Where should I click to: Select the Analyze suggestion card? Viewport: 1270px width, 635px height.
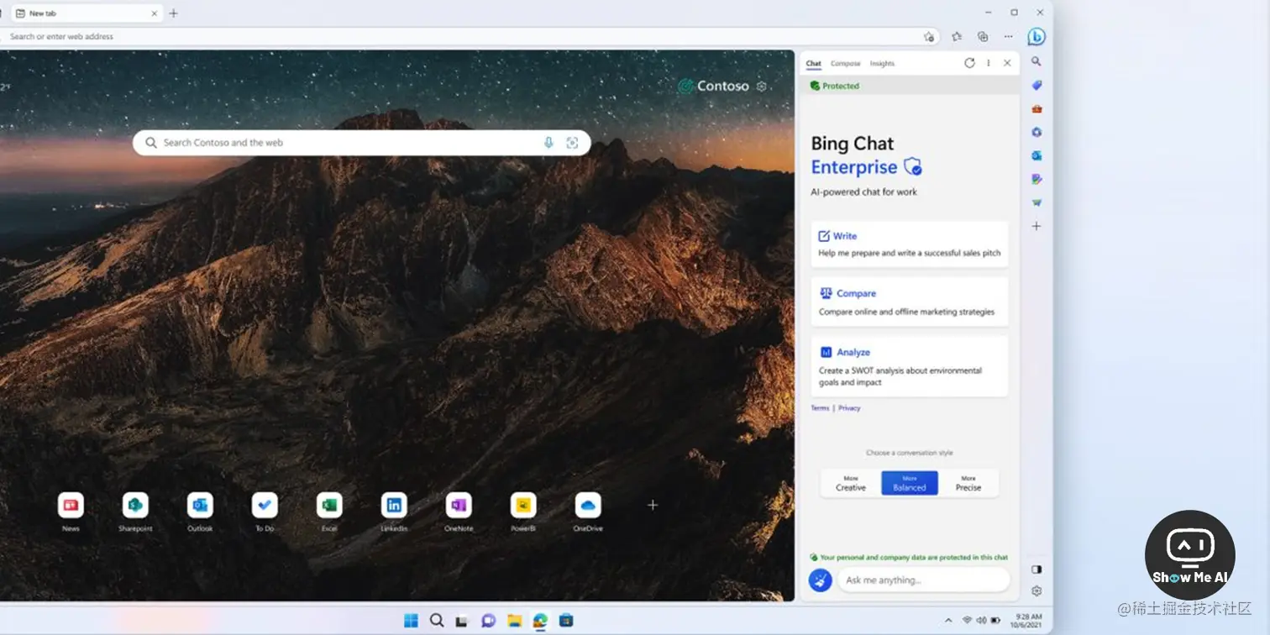coord(910,366)
